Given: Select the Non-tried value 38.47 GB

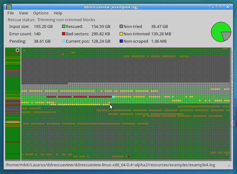Looking at the screenshot, I should point(160,27).
